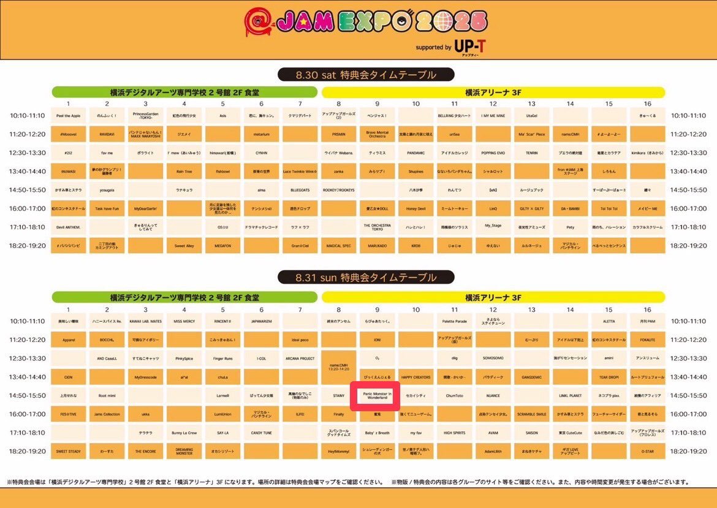The width and height of the screenshot is (717, 508).
Task: Select the THE ENCORE slot
Action: click(x=145, y=451)
